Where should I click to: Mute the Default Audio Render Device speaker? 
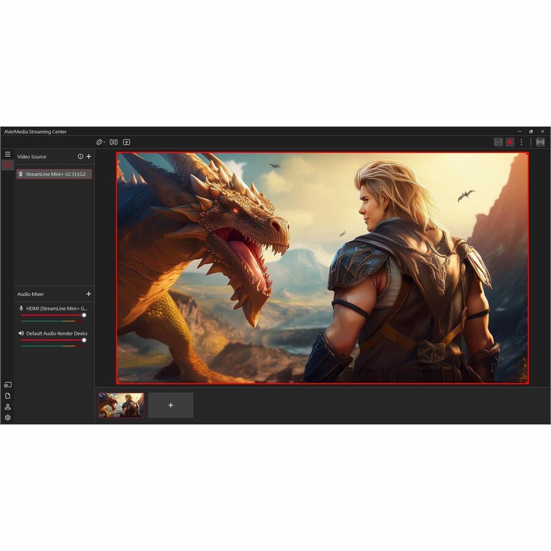21,334
